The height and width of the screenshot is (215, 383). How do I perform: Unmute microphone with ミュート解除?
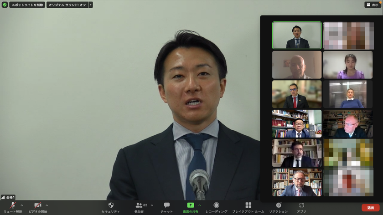tap(13, 207)
